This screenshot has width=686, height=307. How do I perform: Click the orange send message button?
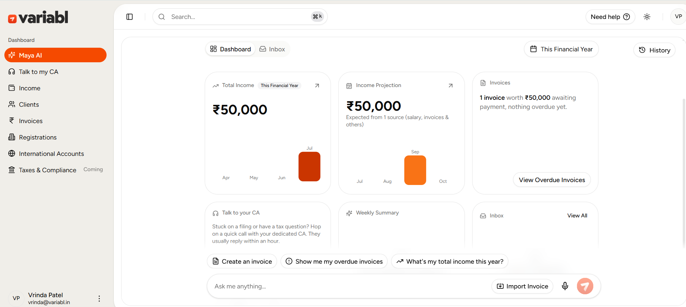585,286
